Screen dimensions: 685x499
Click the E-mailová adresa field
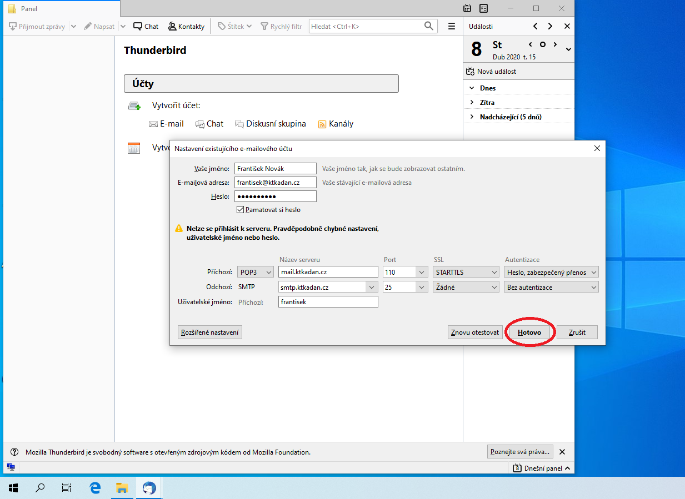pyautogui.click(x=275, y=182)
